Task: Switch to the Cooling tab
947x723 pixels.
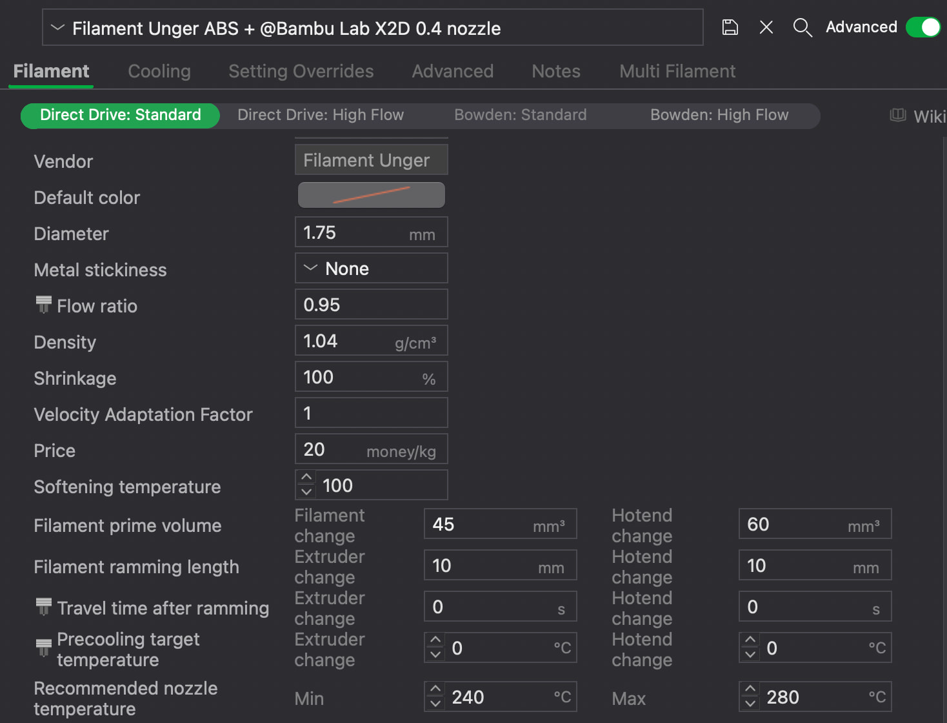Action: (x=159, y=71)
